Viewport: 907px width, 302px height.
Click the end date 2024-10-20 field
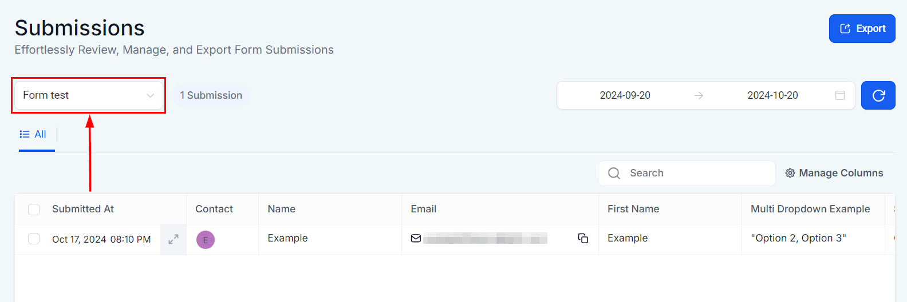coord(772,95)
